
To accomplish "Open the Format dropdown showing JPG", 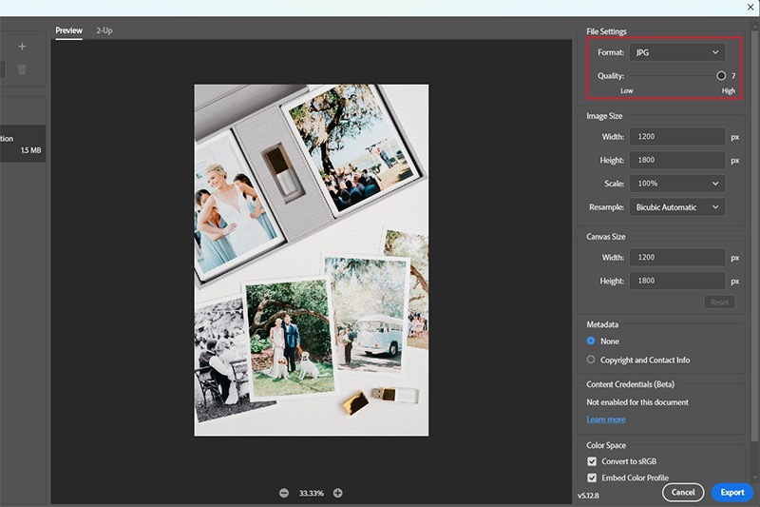I will 676,52.
